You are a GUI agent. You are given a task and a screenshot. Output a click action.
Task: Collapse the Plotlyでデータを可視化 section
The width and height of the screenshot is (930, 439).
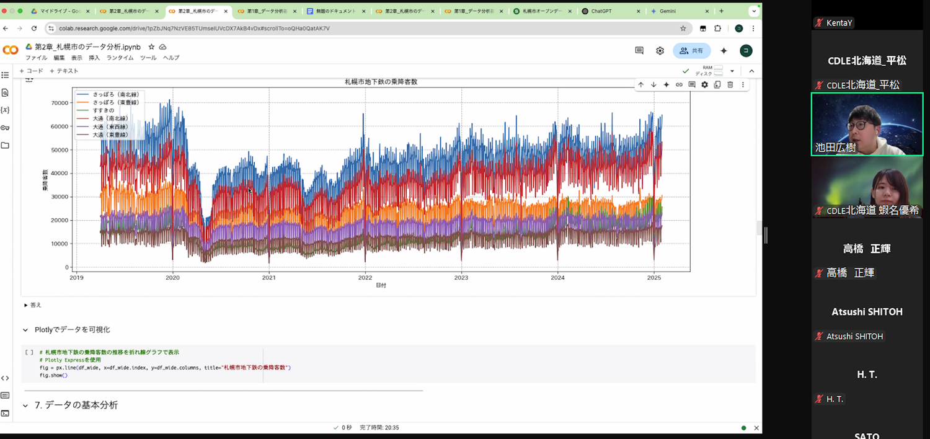pos(25,330)
